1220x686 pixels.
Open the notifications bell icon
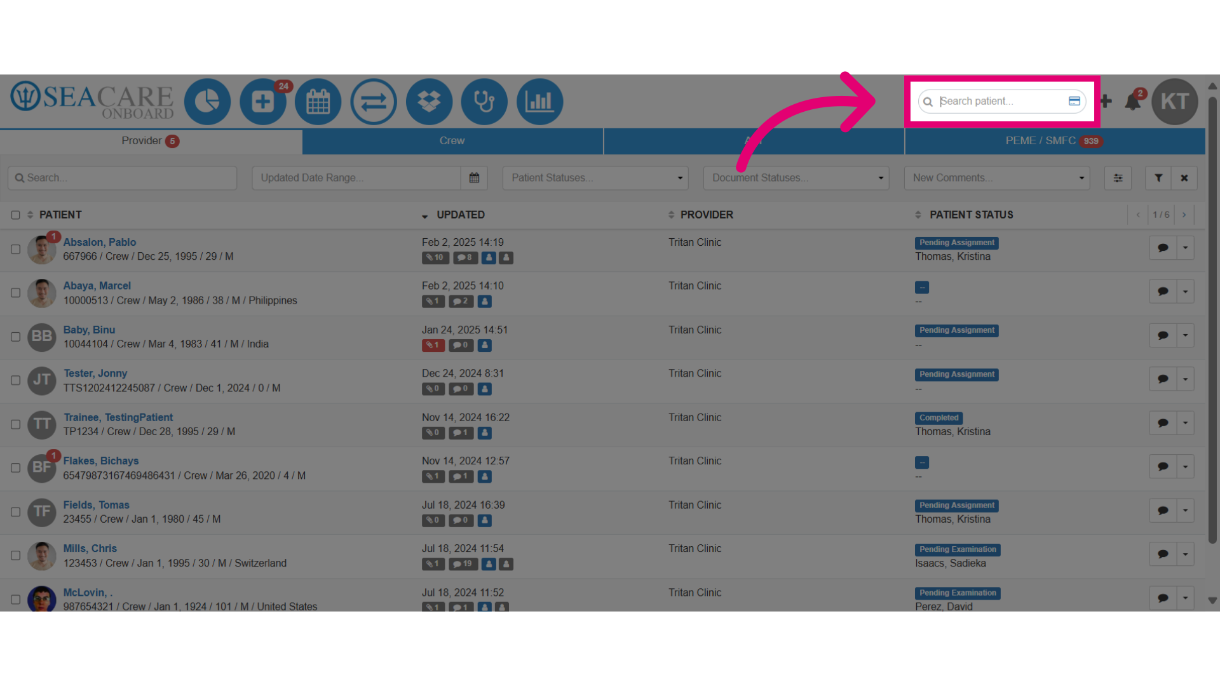pos(1133,102)
